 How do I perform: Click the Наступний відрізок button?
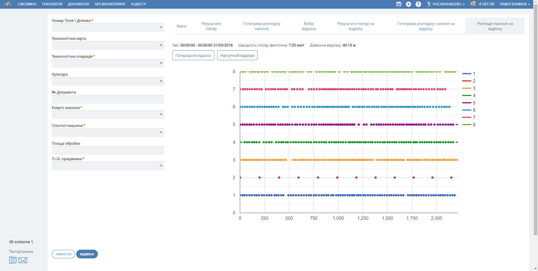click(x=237, y=55)
